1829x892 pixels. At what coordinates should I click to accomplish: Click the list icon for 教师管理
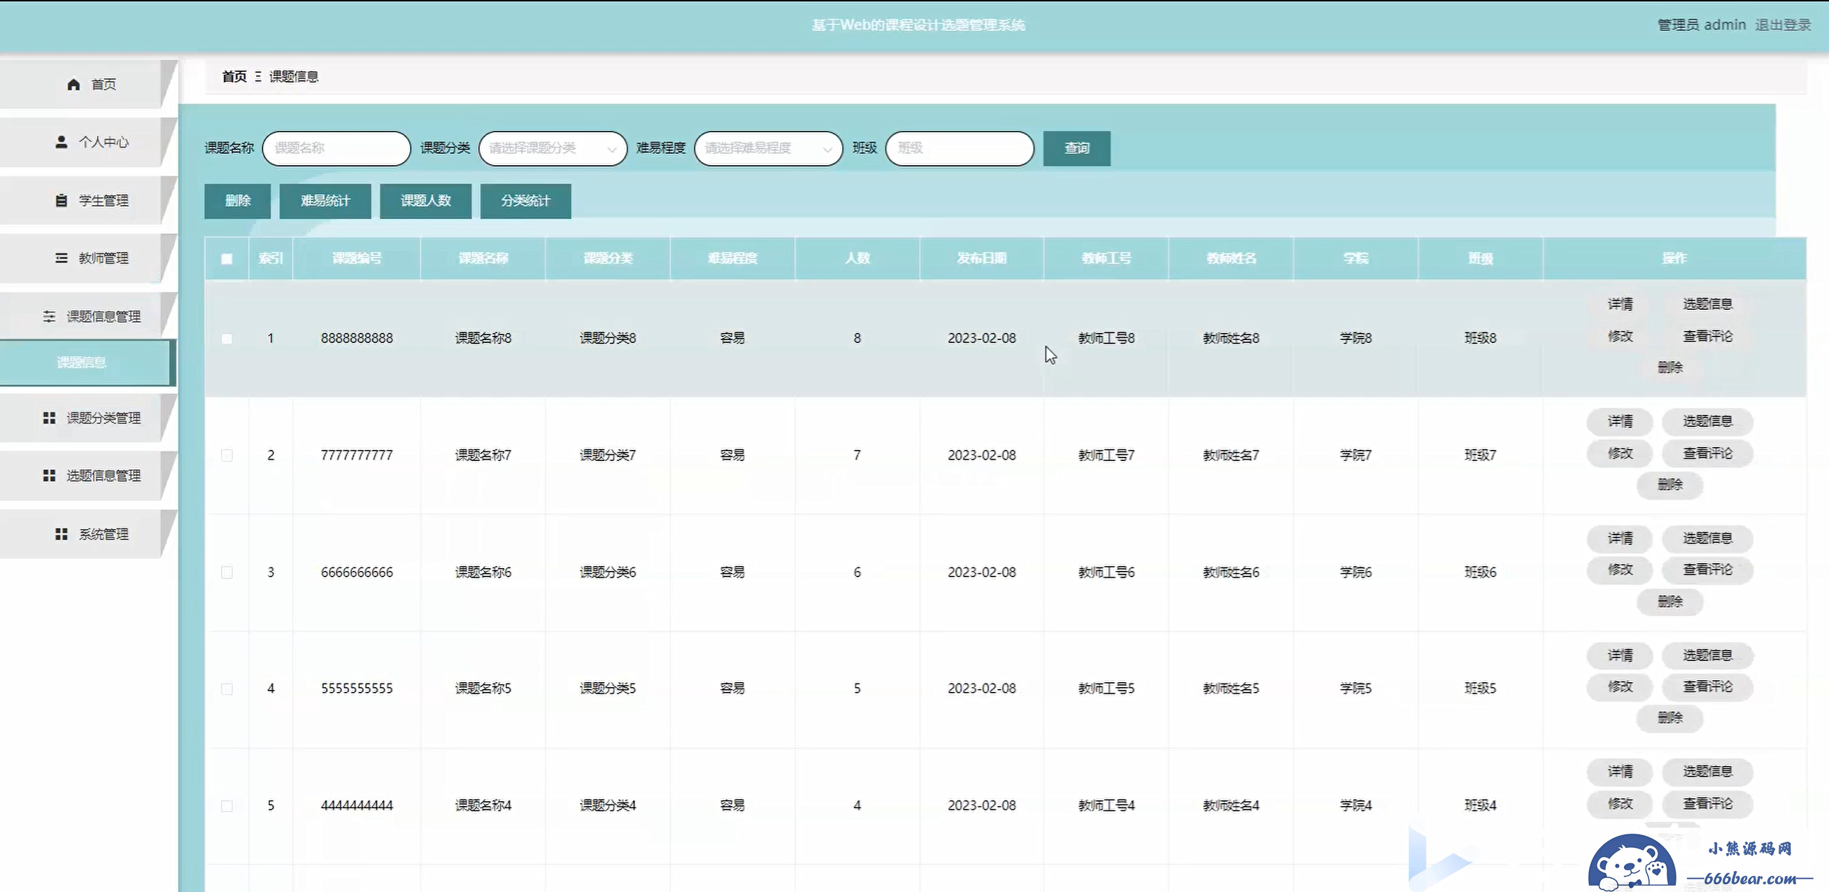coord(62,257)
